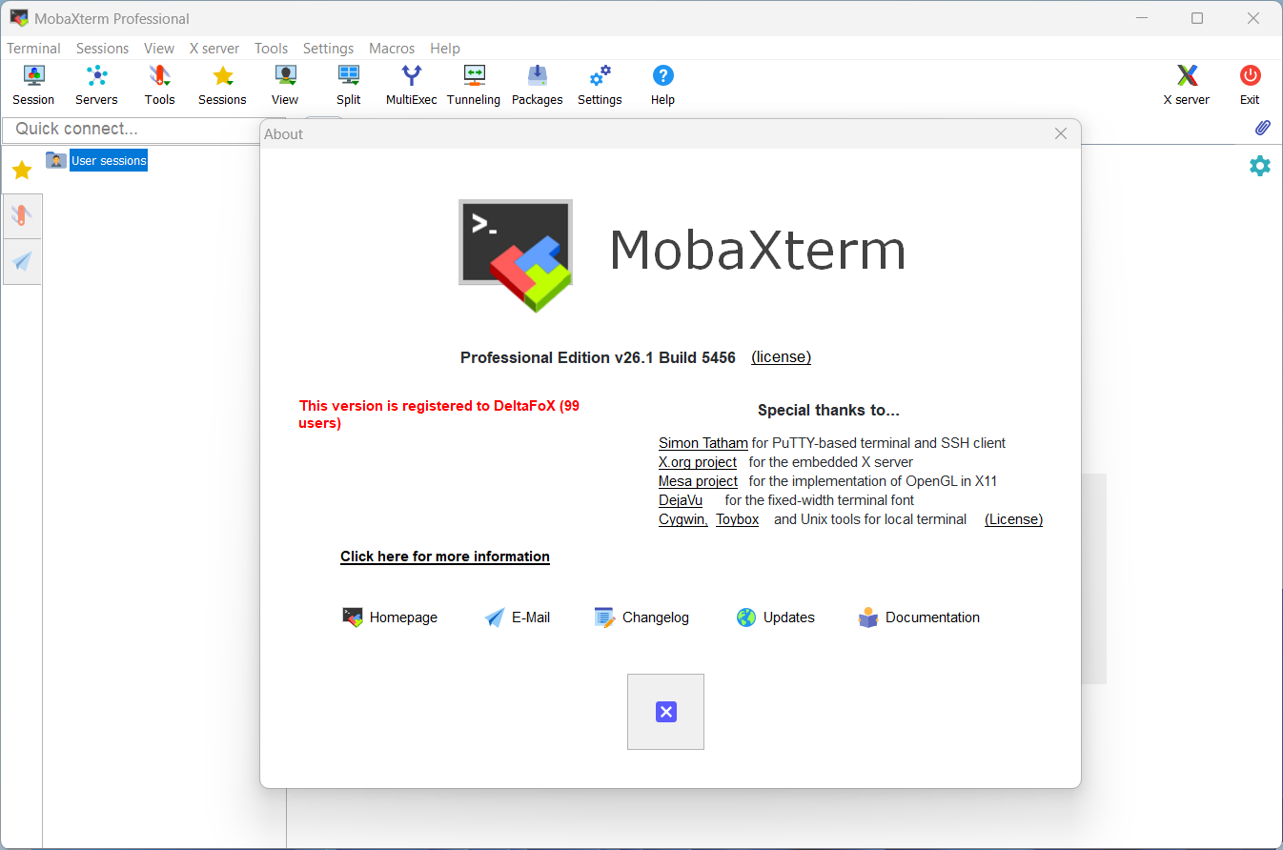
Task: Select the star sessions sidebar tab
Action: [22, 171]
